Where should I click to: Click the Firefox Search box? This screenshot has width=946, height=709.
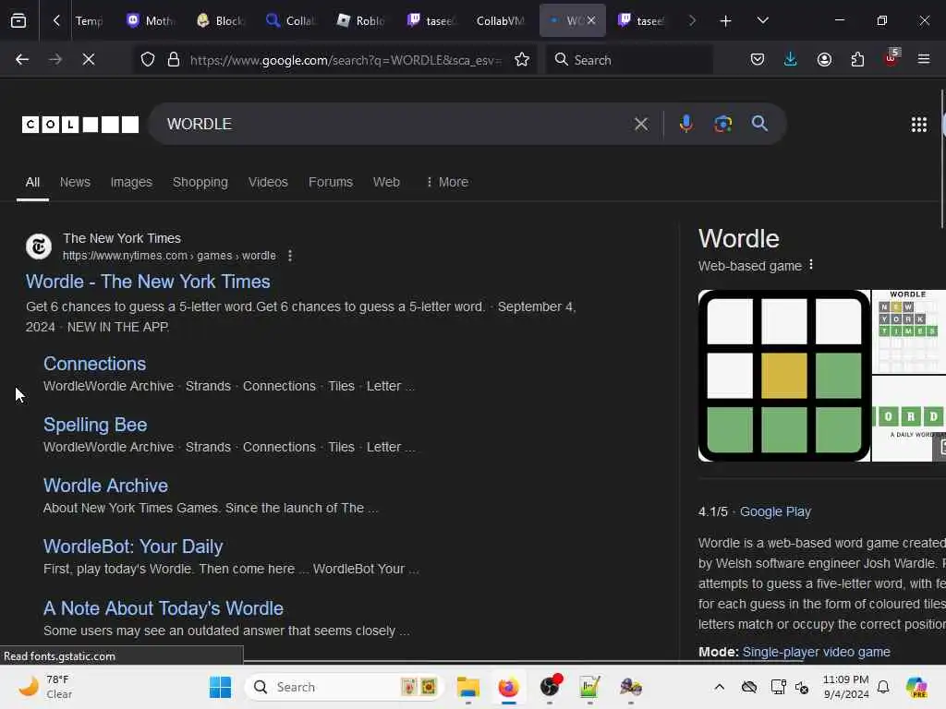(x=629, y=60)
